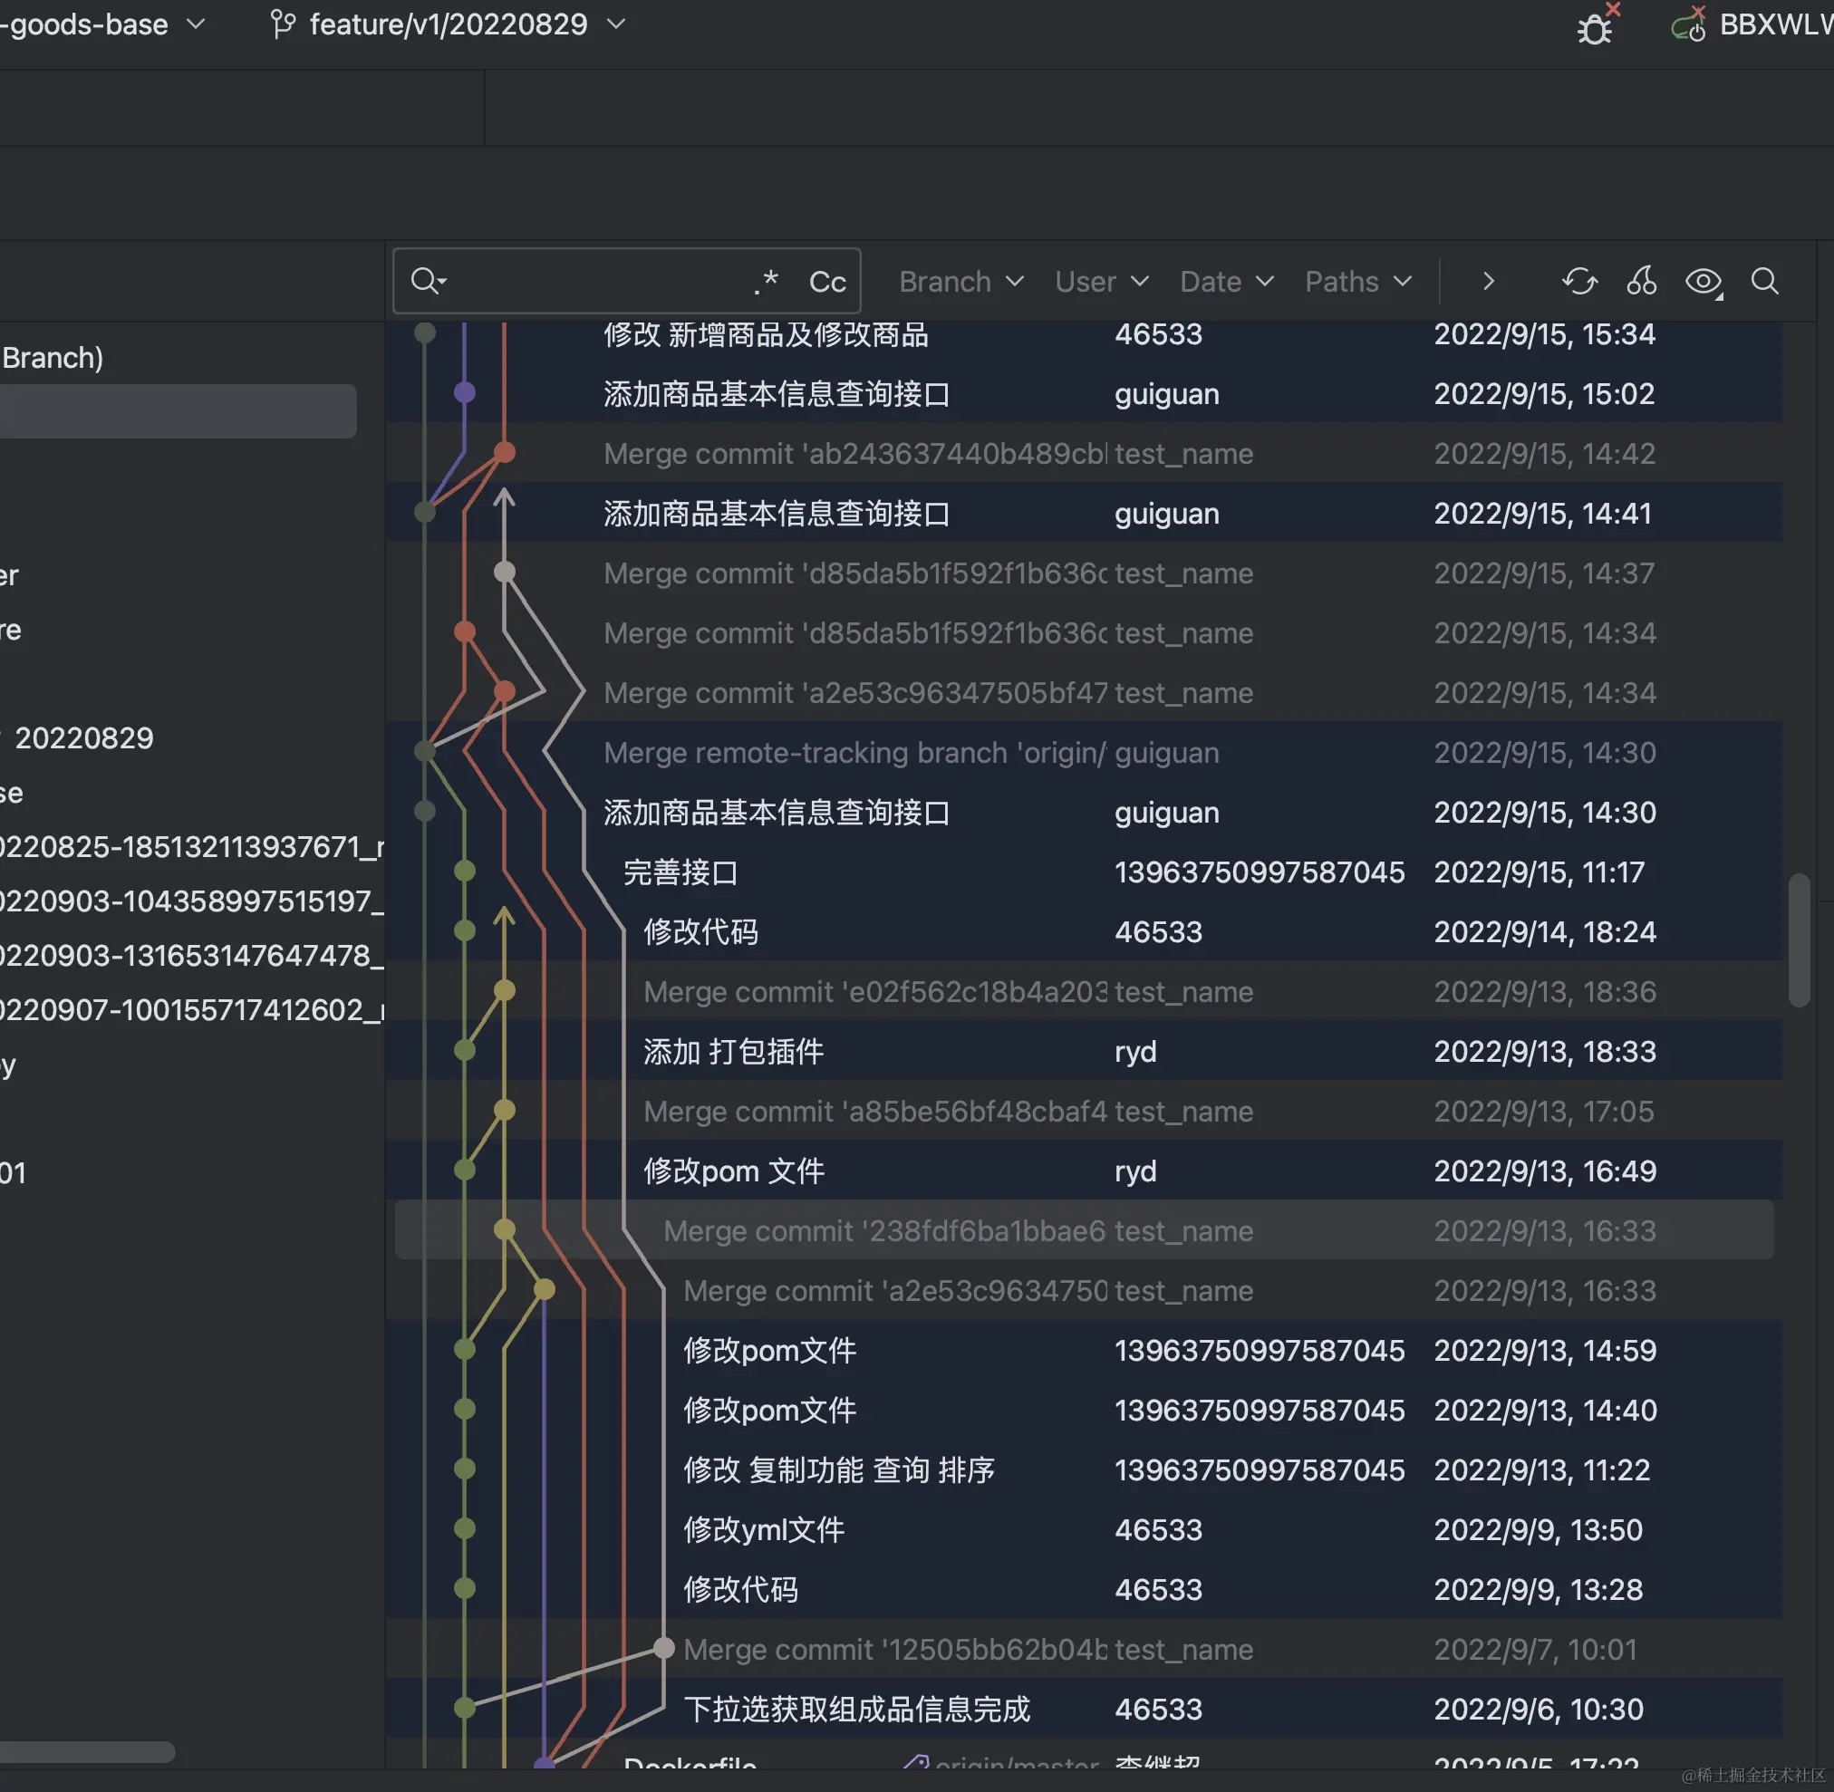Select commit 修改pom 文件 by ryd
The image size is (1834, 1792).
[733, 1171]
